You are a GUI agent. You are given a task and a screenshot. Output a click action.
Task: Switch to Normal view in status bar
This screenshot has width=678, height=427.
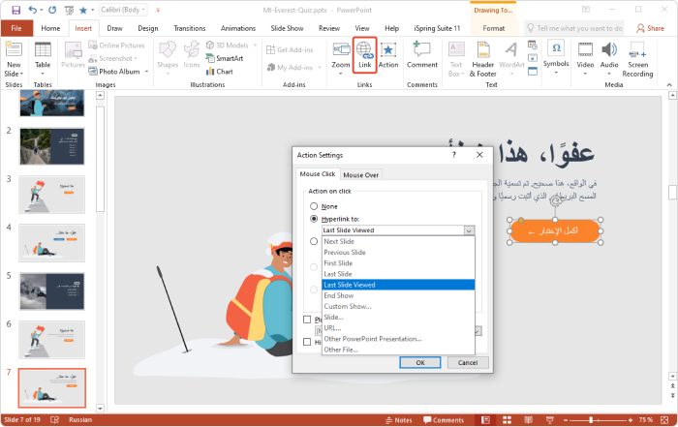485,419
